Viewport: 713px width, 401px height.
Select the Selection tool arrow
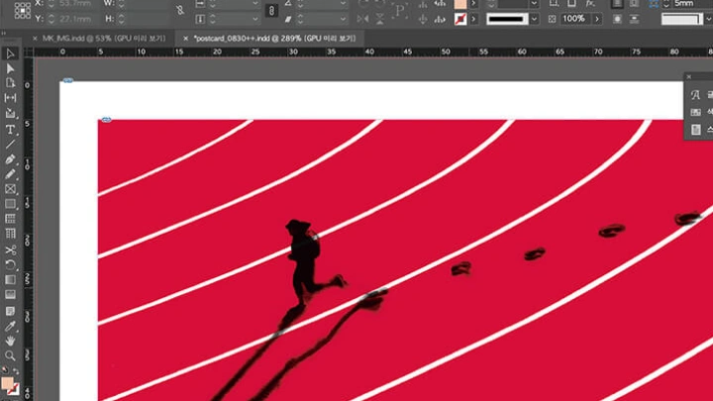coord(11,53)
